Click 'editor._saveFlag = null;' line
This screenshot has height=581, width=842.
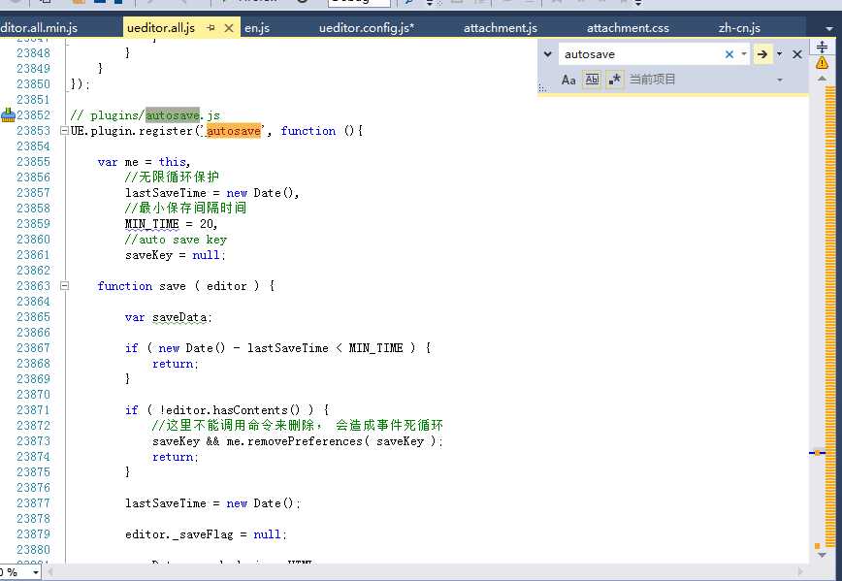coord(206,534)
